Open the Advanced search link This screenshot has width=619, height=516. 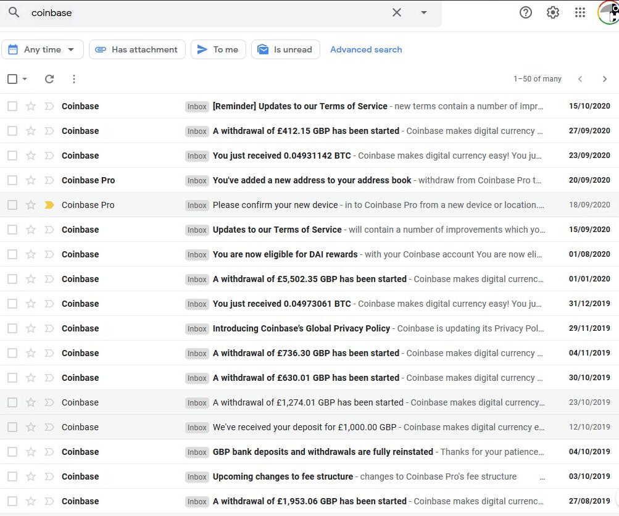point(366,49)
